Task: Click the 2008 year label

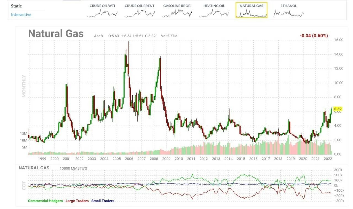Action: pyautogui.click(x=154, y=159)
